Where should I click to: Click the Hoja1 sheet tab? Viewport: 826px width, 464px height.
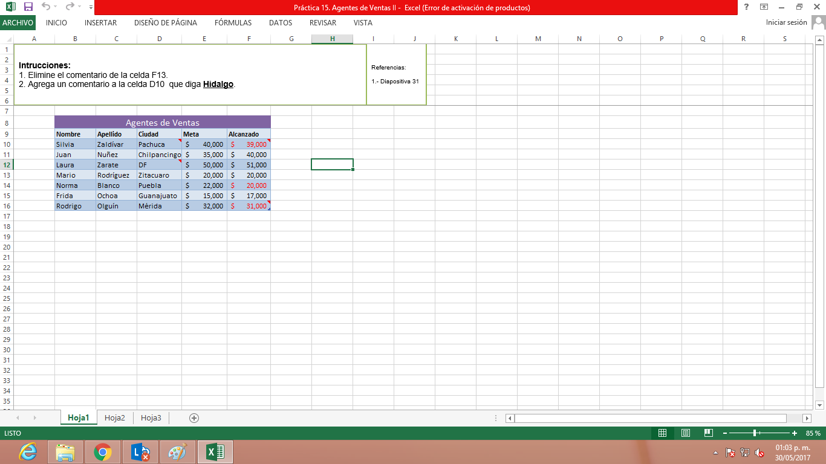tap(79, 417)
